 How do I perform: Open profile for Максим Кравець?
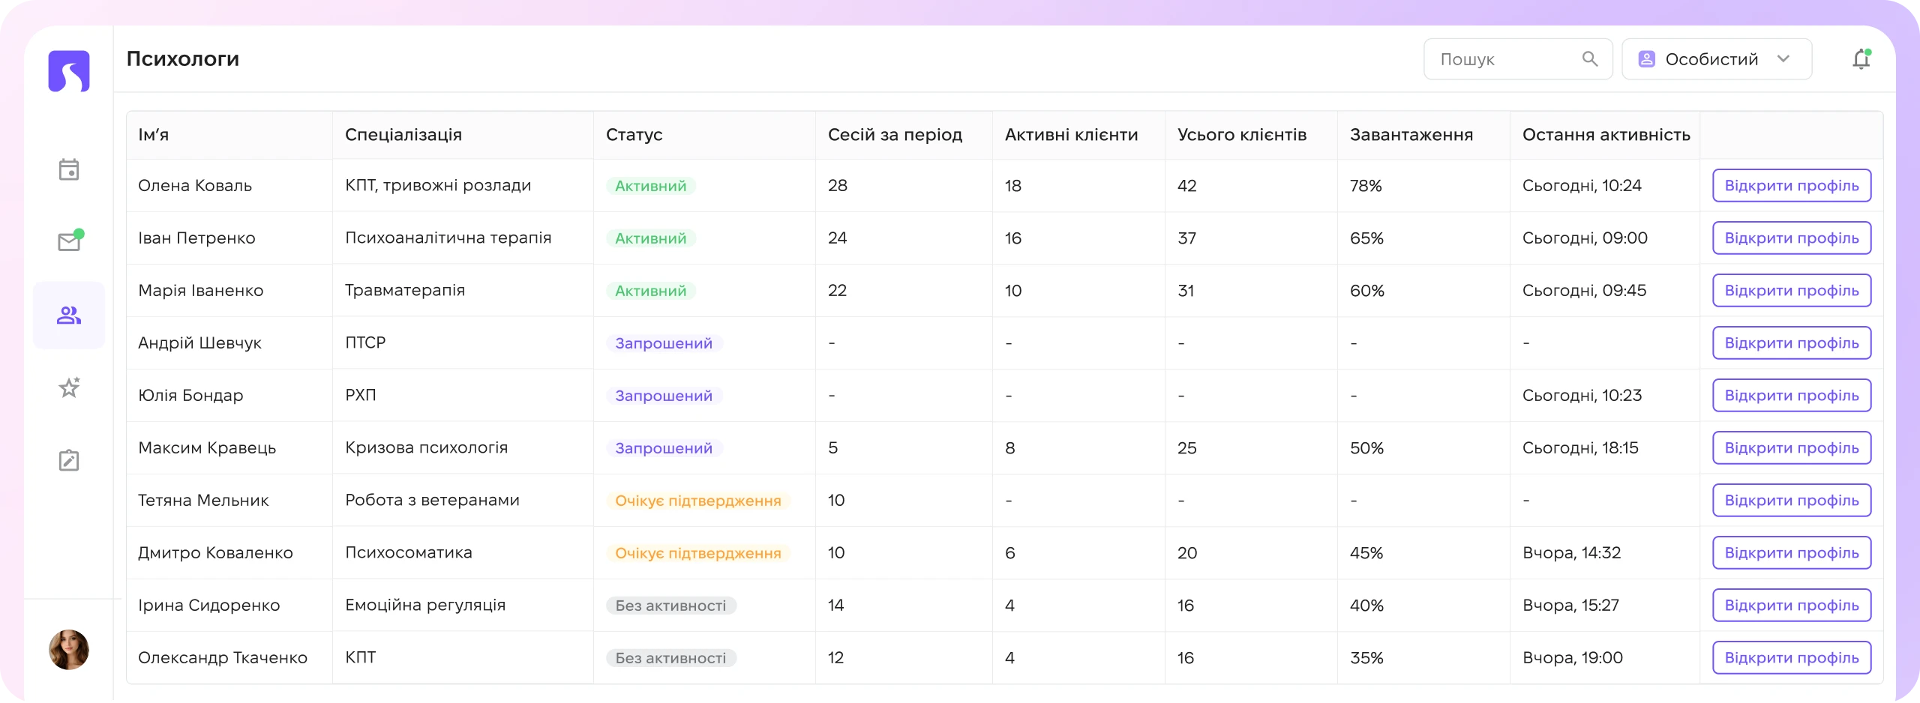pos(1792,447)
